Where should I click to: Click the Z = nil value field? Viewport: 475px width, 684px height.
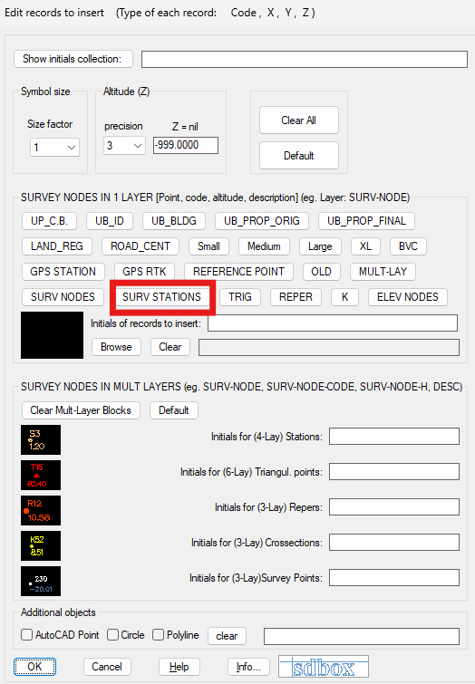tap(186, 145)
